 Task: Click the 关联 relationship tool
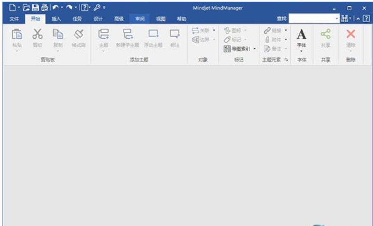click(x=200, y=30)
